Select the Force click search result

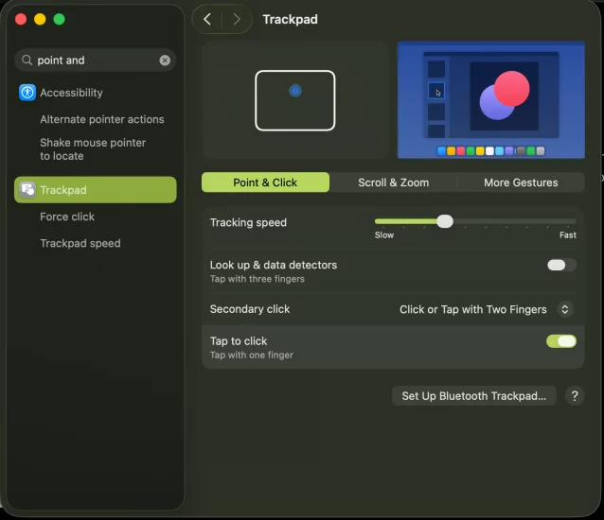pos(67,217)
